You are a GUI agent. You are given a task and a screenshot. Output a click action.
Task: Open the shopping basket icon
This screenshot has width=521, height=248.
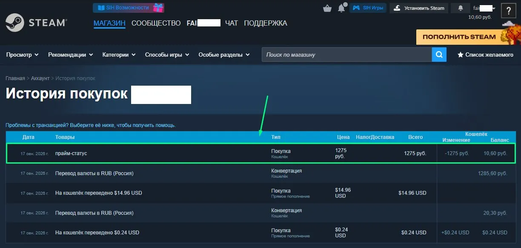[327, 8]
